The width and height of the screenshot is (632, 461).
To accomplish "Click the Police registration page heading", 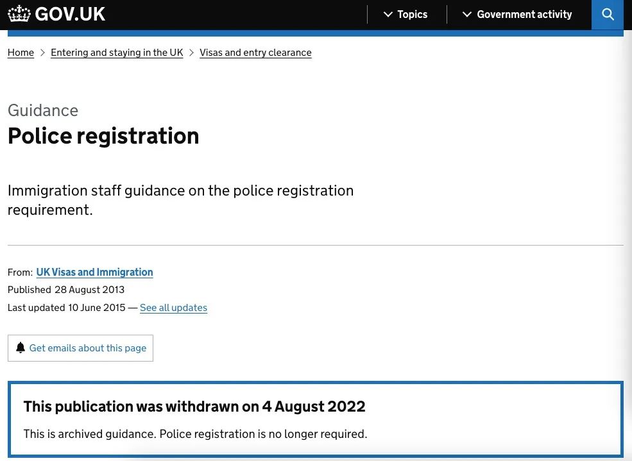I will tap(103, 136).
